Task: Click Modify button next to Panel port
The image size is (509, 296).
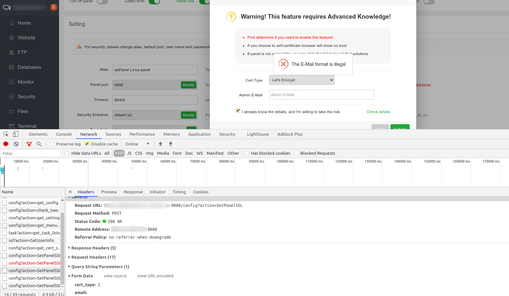Action: [x=188, y=85]
